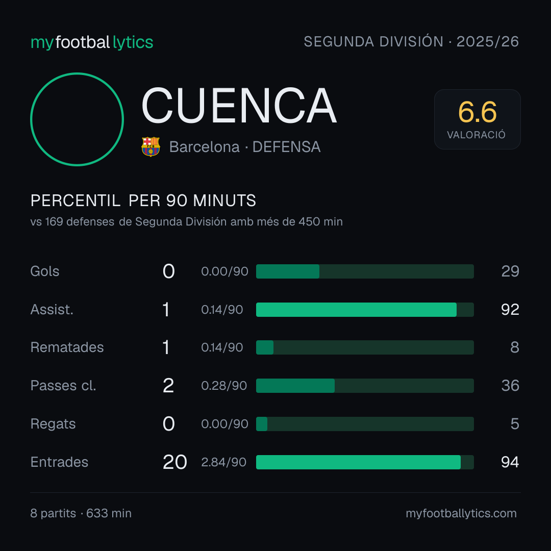551x551 pixels.
Task: Select the Regats percentile bar
Action: pos(365,424)
